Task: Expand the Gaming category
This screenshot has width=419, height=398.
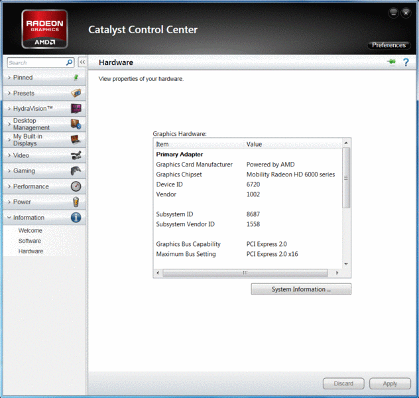Action: coord(44,170)
